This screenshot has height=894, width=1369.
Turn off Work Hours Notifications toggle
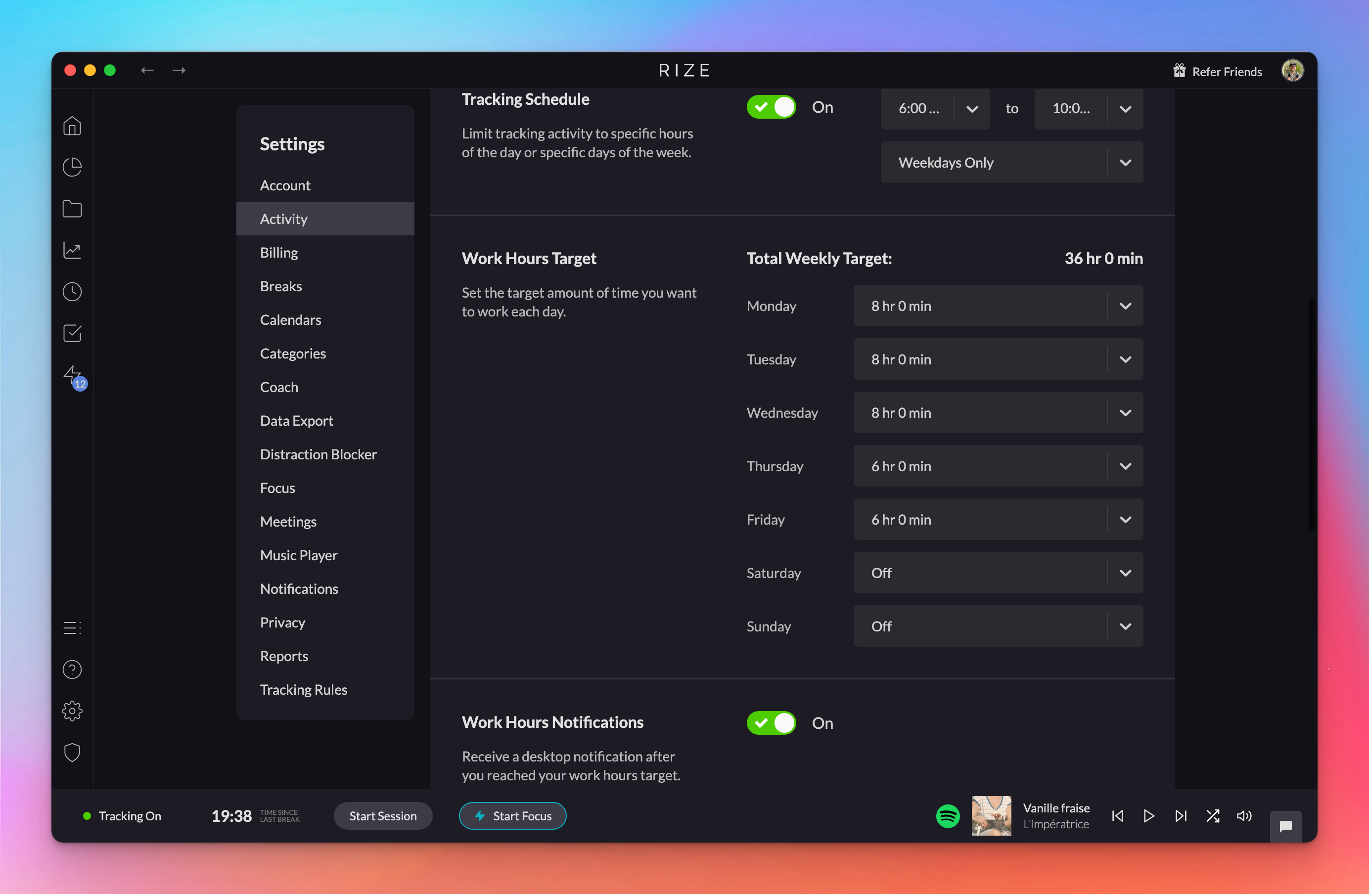pos(771,723)
